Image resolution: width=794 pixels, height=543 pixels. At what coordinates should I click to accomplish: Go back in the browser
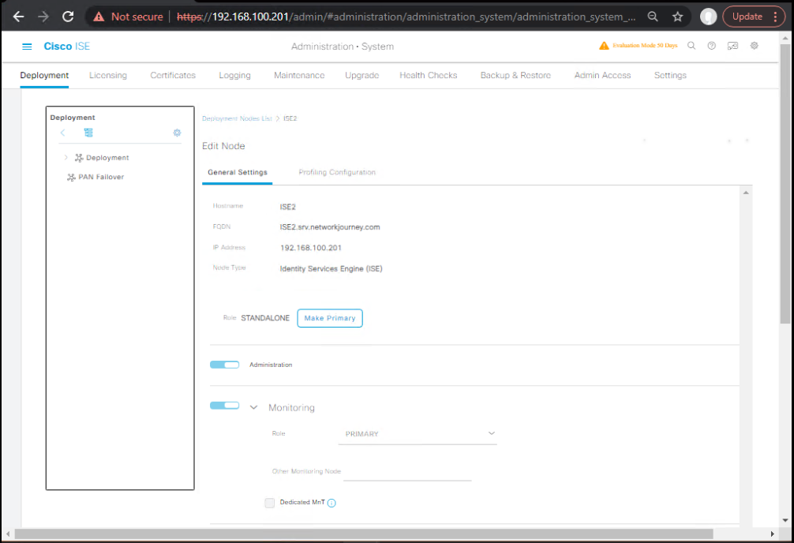pyautogui.click(x=18, y=17)
